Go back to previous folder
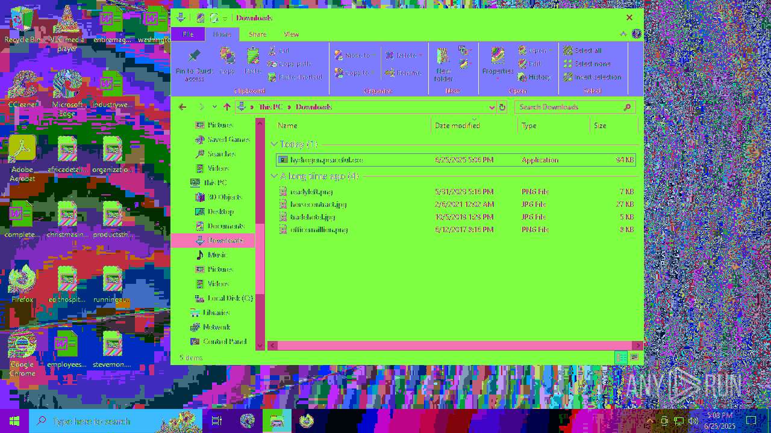 click(x=183, y=107)
